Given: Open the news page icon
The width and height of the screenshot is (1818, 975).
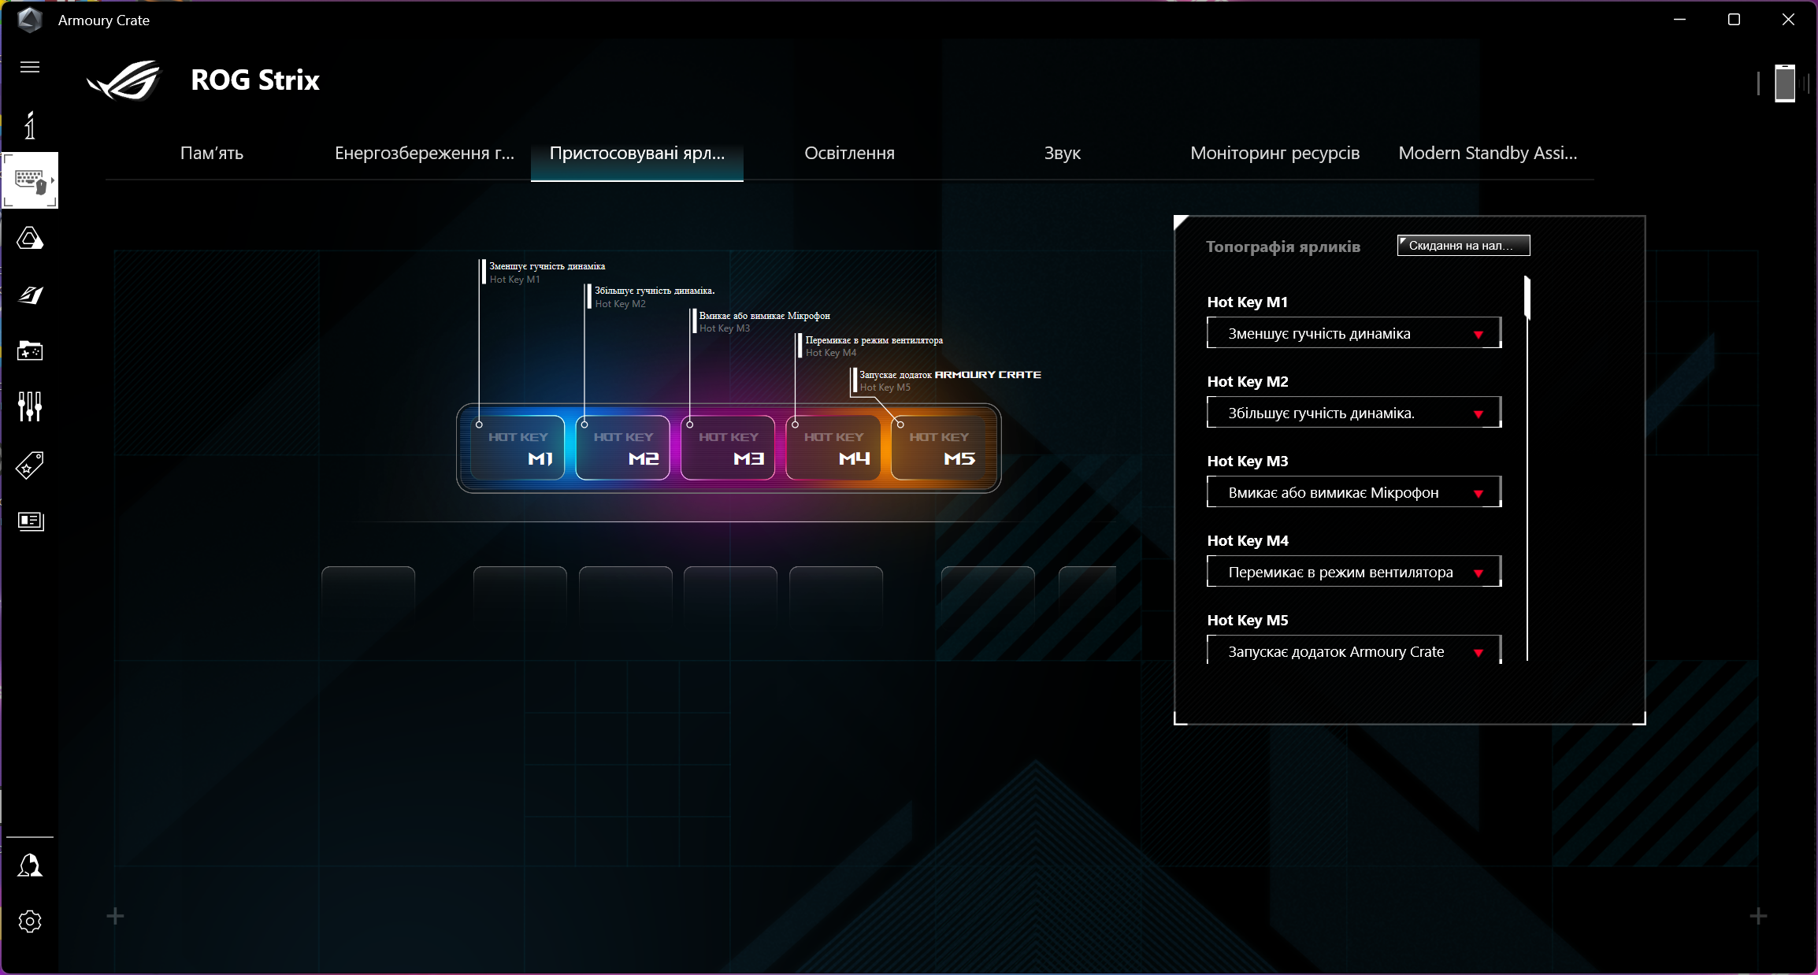Looking at the screenshot, I should [x=30, y=521].
